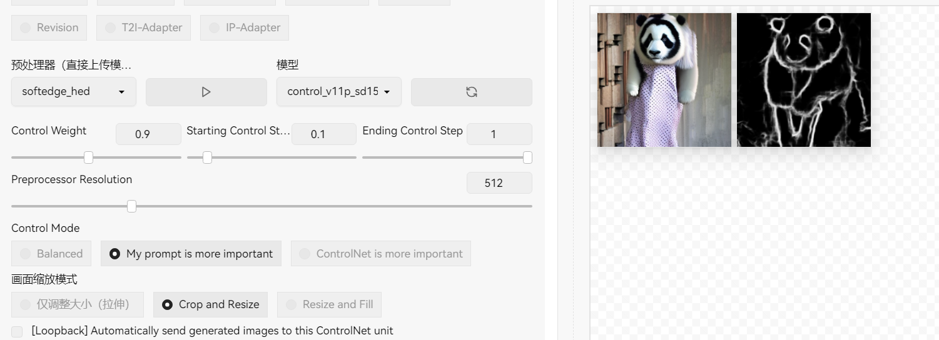Open the softedge_hed preprocessor dropdown
The height and width of the screenshot is (340, 939).
click(73, 92)
